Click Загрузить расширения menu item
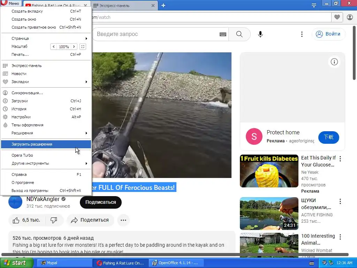This screenshot has width=357, height=268. 46,144
